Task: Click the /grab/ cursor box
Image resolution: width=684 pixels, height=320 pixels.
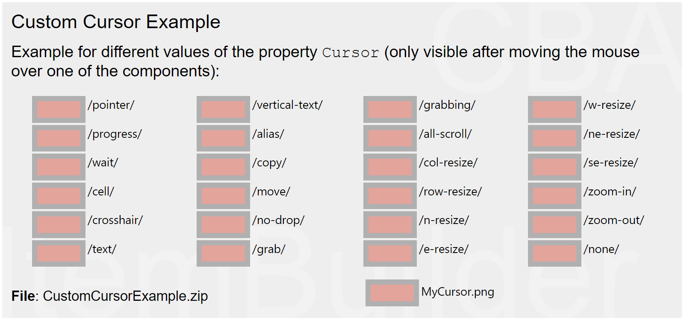Action: [223, 253]
